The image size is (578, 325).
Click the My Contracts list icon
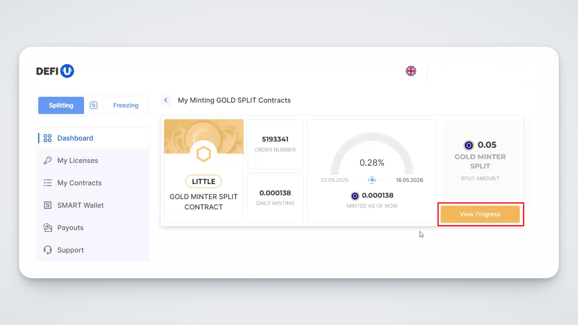coord(48,183)
